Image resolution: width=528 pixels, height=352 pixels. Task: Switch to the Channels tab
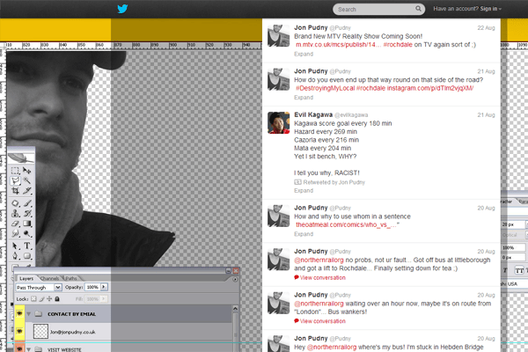click(50, 279)
